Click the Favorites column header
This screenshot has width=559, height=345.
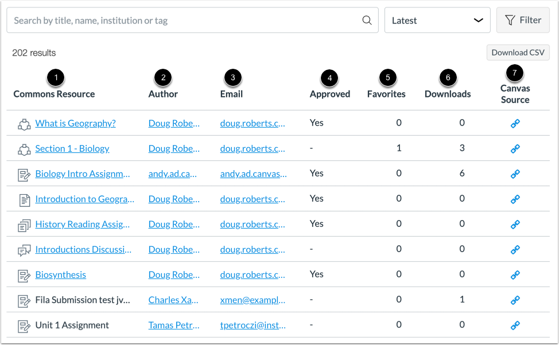point(386,93)
